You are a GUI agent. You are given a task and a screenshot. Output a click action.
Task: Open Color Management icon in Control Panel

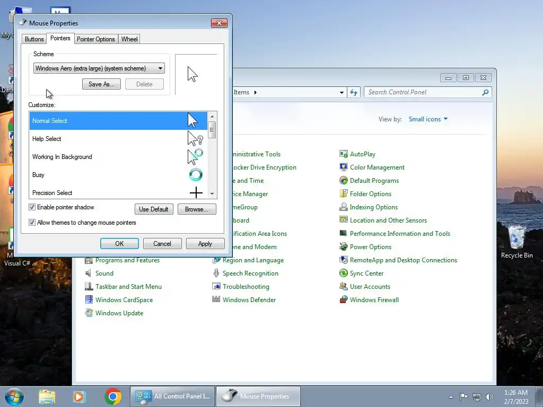click(x=343, y=167)
